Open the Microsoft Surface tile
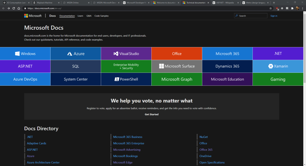The height and width of the screenshot is (166, 306). [177, 66]
